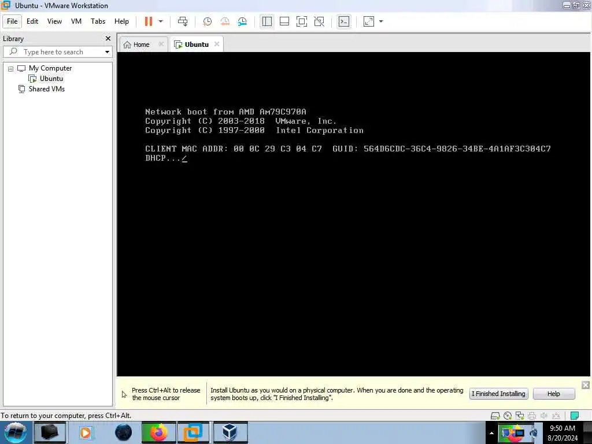Switch to Unity mode toolbar icon

click(319, 21)
